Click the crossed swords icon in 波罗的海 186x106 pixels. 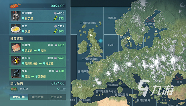[150, 20]
